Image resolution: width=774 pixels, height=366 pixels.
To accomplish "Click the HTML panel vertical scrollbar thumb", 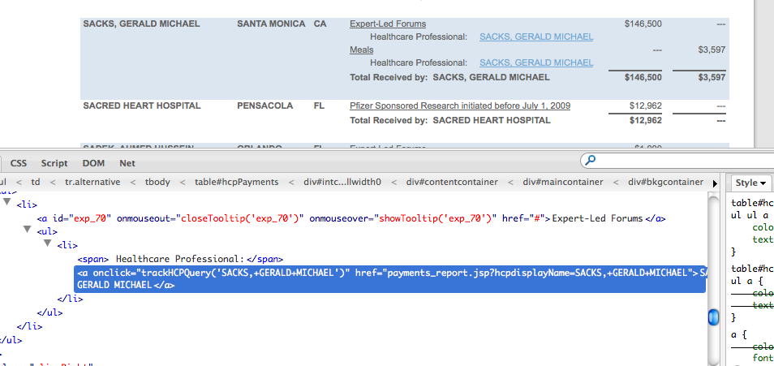I will coord(713,316).
